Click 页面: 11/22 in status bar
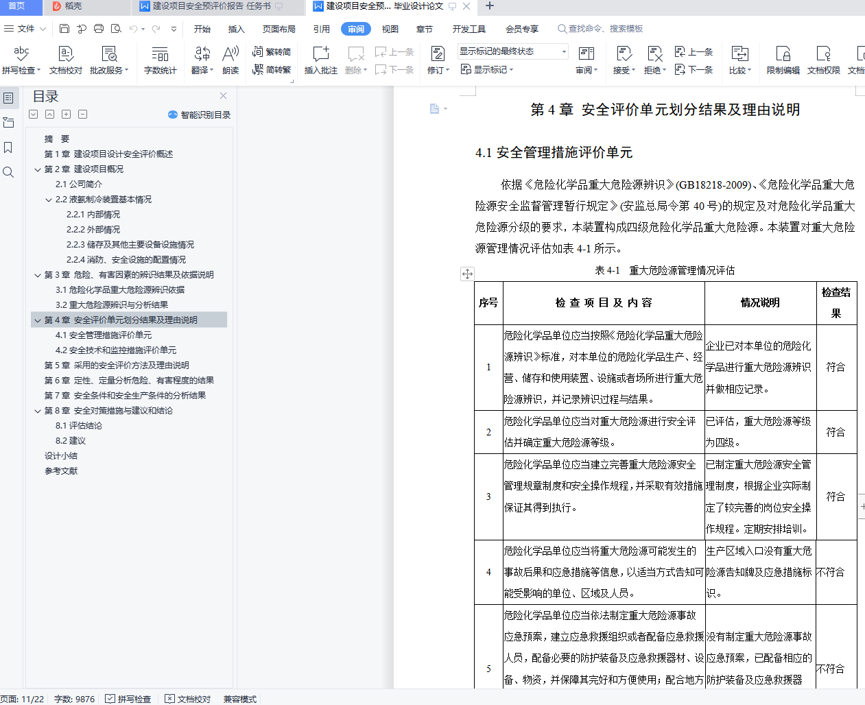Image resolution: width=865 pixels, height=705 pixels. (23, 699)
